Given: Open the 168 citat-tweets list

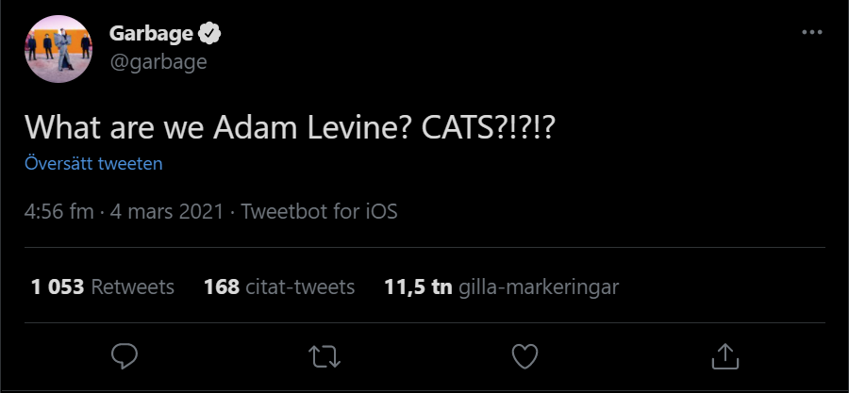Looking at the screenshot, I should point(279,287).
